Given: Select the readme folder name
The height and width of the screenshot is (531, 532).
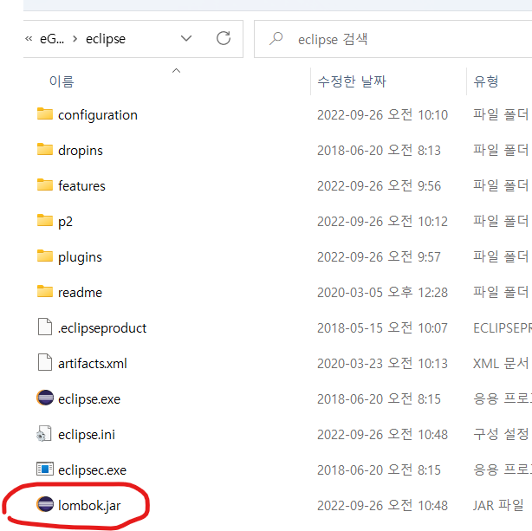Looking at the screenshot, I should 80,293.
